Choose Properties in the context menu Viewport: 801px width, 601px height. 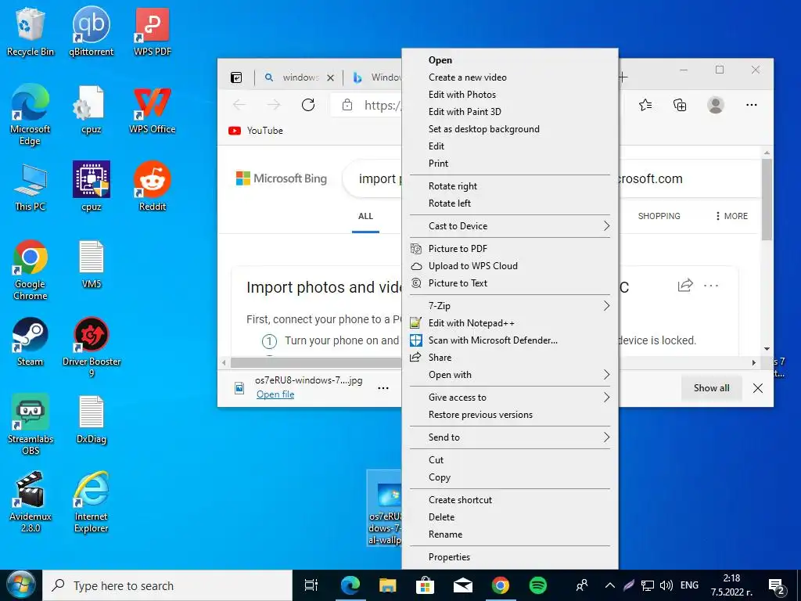pyautogui.click(x=510, y=557)
